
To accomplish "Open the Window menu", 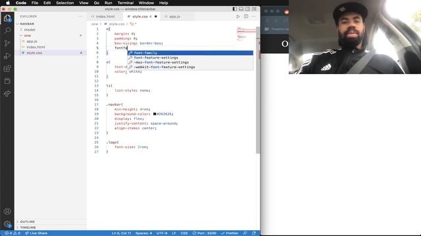I will coord(146,3).
